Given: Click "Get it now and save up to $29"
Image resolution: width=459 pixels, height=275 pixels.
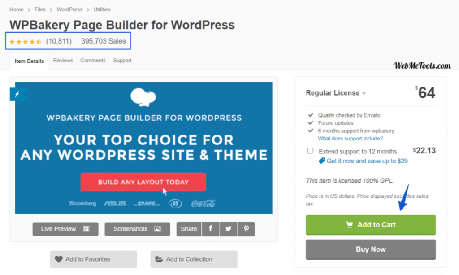Looking at the screenshot, I should pos(367,161).
